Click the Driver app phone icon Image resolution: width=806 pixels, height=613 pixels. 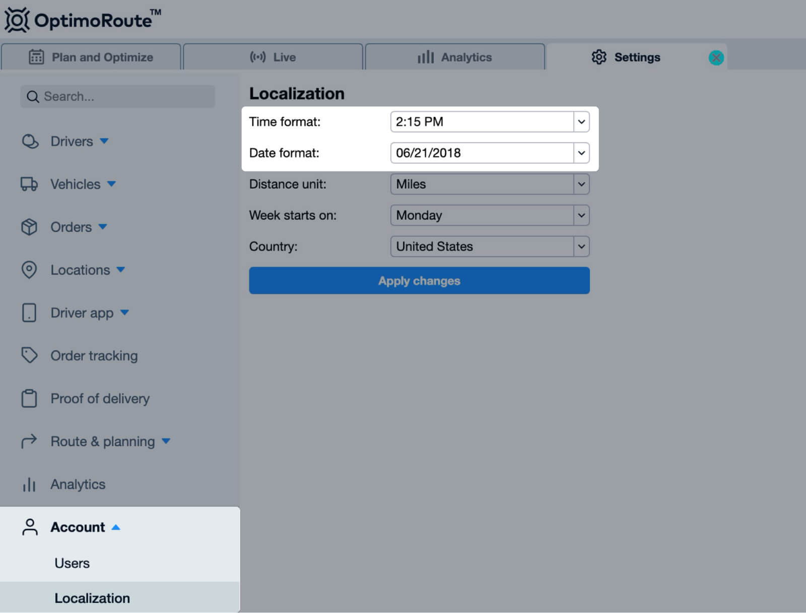[29, 313]
